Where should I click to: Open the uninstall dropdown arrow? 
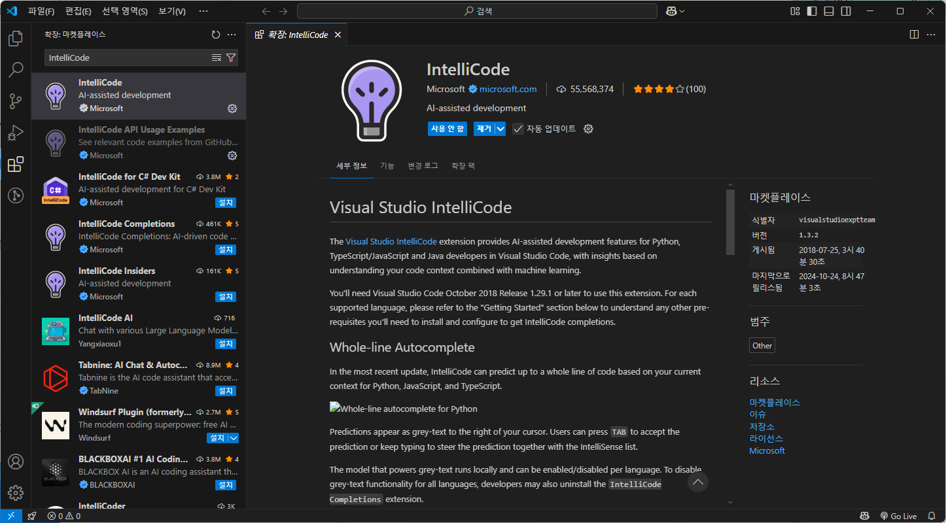[500, 129]
